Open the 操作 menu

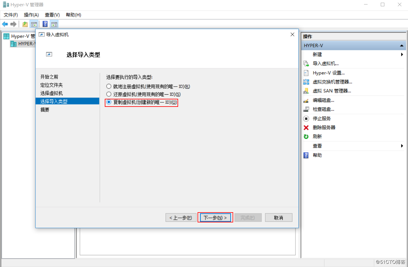(31, 15)
